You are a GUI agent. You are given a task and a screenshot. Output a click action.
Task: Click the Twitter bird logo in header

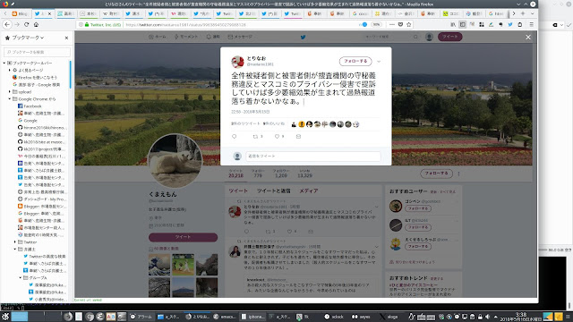click(x=303, y=37)
